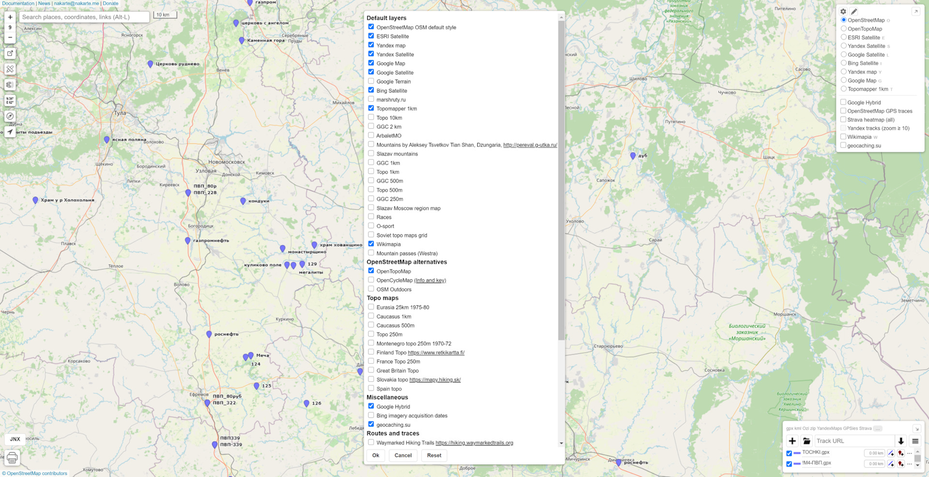929x477 pixels.
Task: Enable Strava heatmap (all) overlay
Action: click(x=843, y=119)
